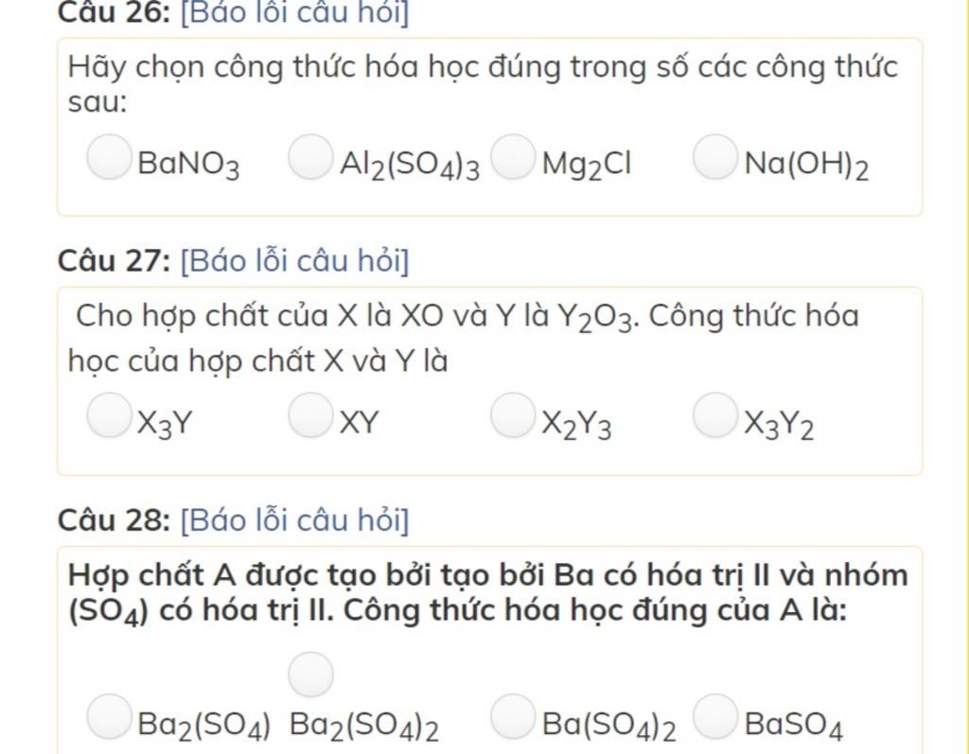Report an error for Câu 26
969x754 pixels.
coord(294,12)
